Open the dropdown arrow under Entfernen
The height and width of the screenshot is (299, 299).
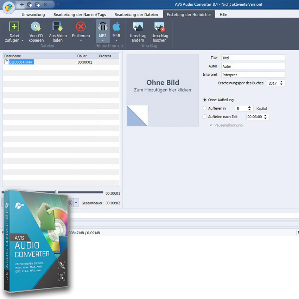click(x=81, y=40)
